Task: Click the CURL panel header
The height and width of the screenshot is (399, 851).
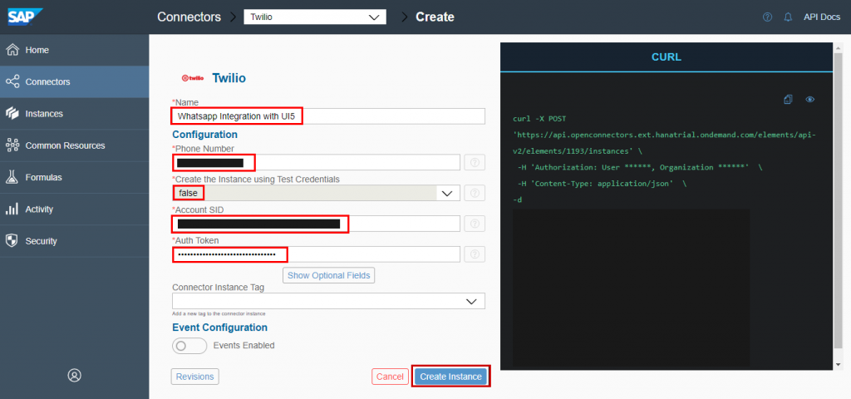Action: 667,57
